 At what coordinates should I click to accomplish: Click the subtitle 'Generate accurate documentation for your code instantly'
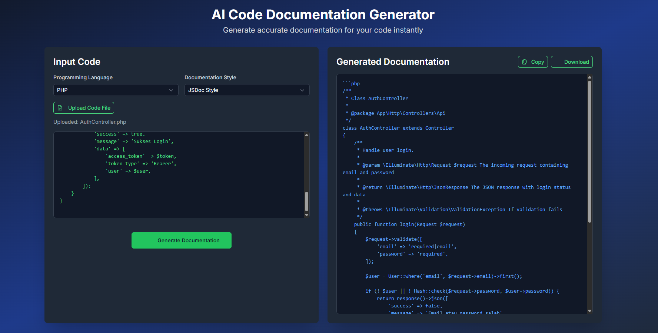click(x=323, y=30)
